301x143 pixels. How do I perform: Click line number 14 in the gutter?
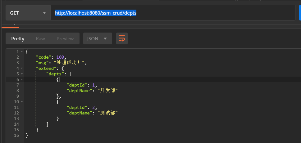(16, 124)
